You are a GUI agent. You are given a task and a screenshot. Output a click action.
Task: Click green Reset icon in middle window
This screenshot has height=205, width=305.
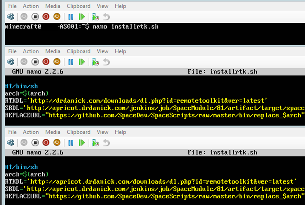point(82,62)
